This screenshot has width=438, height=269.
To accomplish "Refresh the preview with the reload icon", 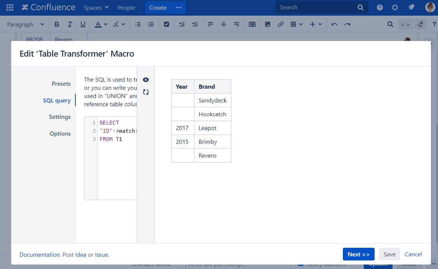I will [146, 92].
